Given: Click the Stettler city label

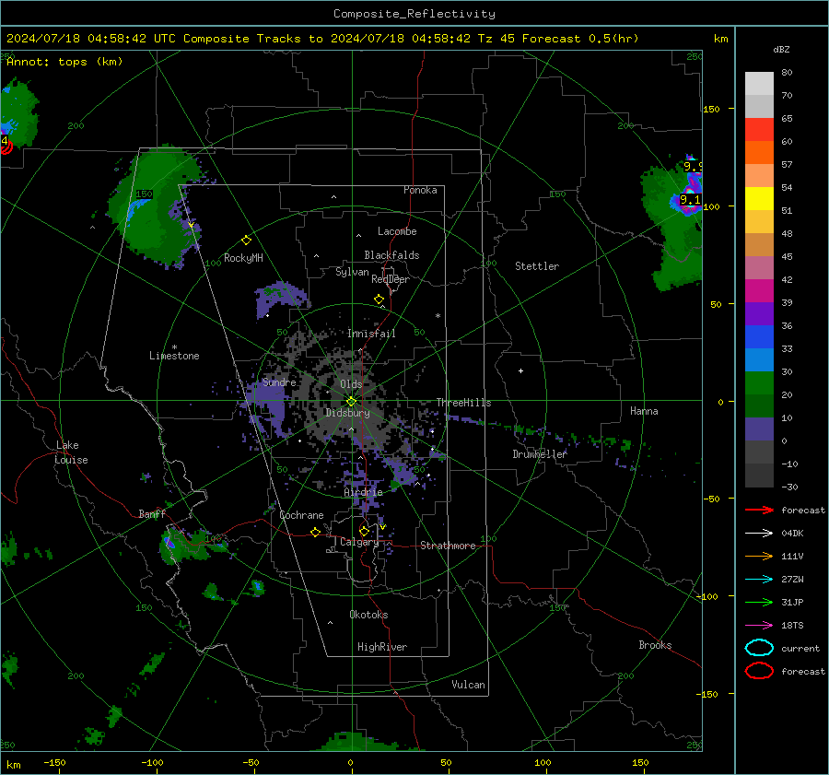Looking at the screenshot, I should 537,266.
